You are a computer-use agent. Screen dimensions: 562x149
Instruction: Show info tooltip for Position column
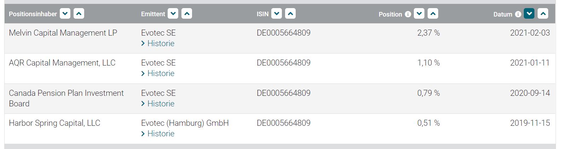pyautogui.click(x=408, y=14)
